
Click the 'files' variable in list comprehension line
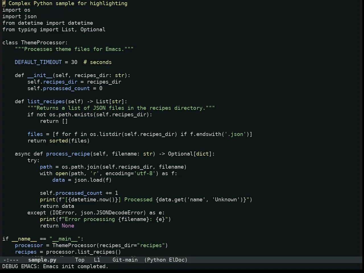[35, 134]
